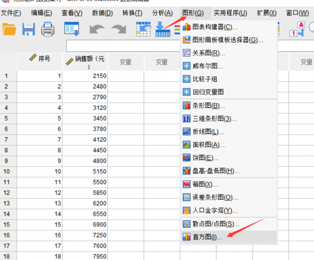The height and width of the screenshot is (260, 314).
Task: Select Regression Variable Plots (回归变量图) entry
Action: click(229, 92)
